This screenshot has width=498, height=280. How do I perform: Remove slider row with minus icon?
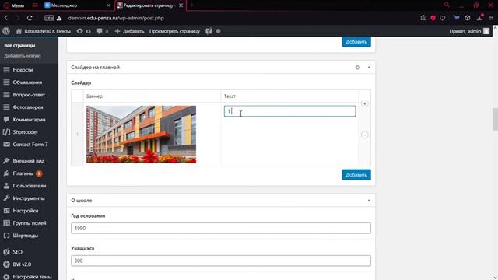click(365, 135)
